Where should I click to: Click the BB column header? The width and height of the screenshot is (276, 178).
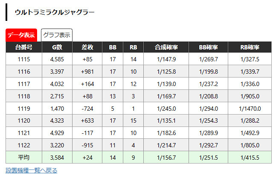(113, 47)
